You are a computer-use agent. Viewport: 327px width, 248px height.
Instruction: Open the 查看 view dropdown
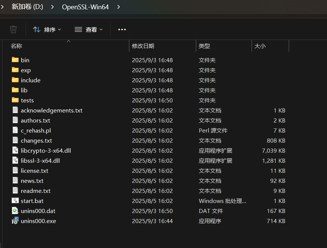click(x=89, y=29)
